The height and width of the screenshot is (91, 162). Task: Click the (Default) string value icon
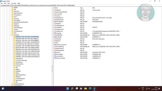tap(55, 10)
